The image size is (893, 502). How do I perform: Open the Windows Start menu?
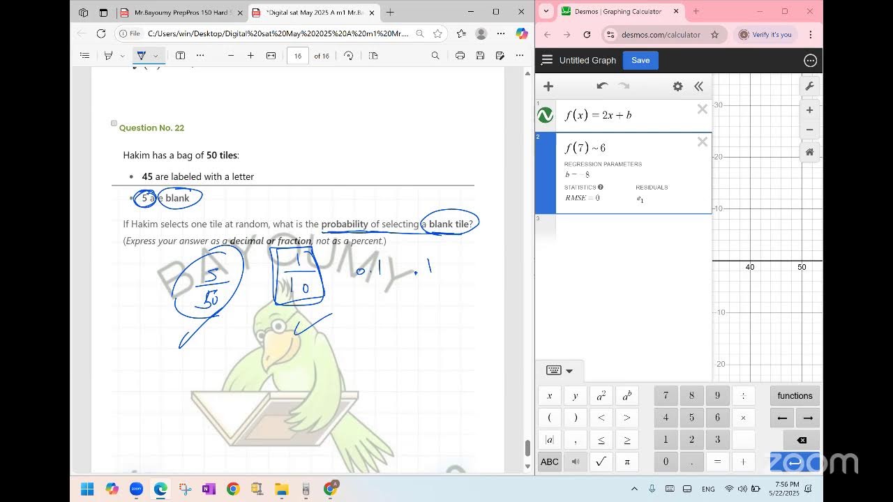pyautogui.click(x=87, y=489)
